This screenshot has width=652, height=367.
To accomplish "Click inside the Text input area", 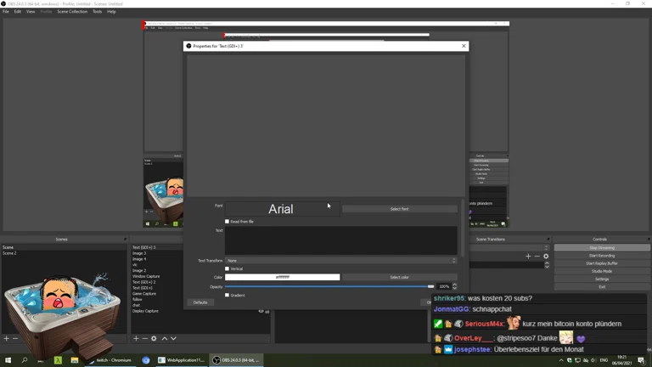I will coord(340,240).
